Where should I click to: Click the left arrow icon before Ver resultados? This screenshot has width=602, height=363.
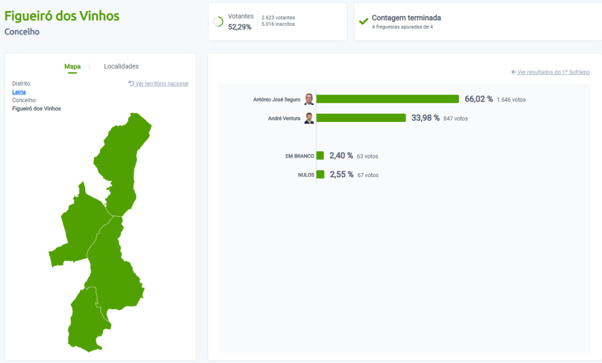pos(514,72)
